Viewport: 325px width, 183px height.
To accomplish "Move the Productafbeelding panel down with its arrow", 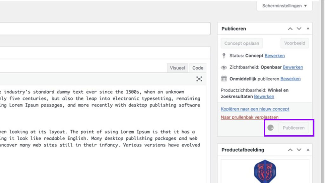I will pos(299,150).
